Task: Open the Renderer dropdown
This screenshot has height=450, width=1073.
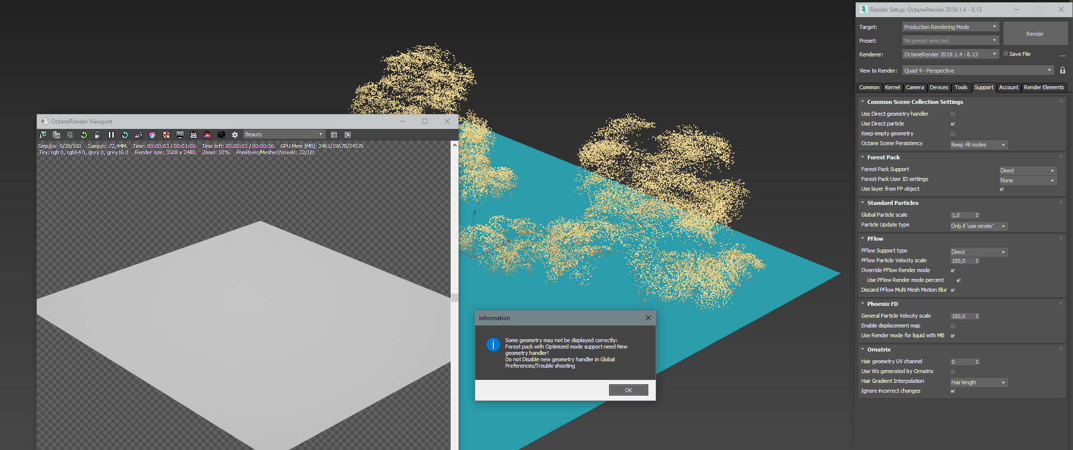Action: [950, 54]
